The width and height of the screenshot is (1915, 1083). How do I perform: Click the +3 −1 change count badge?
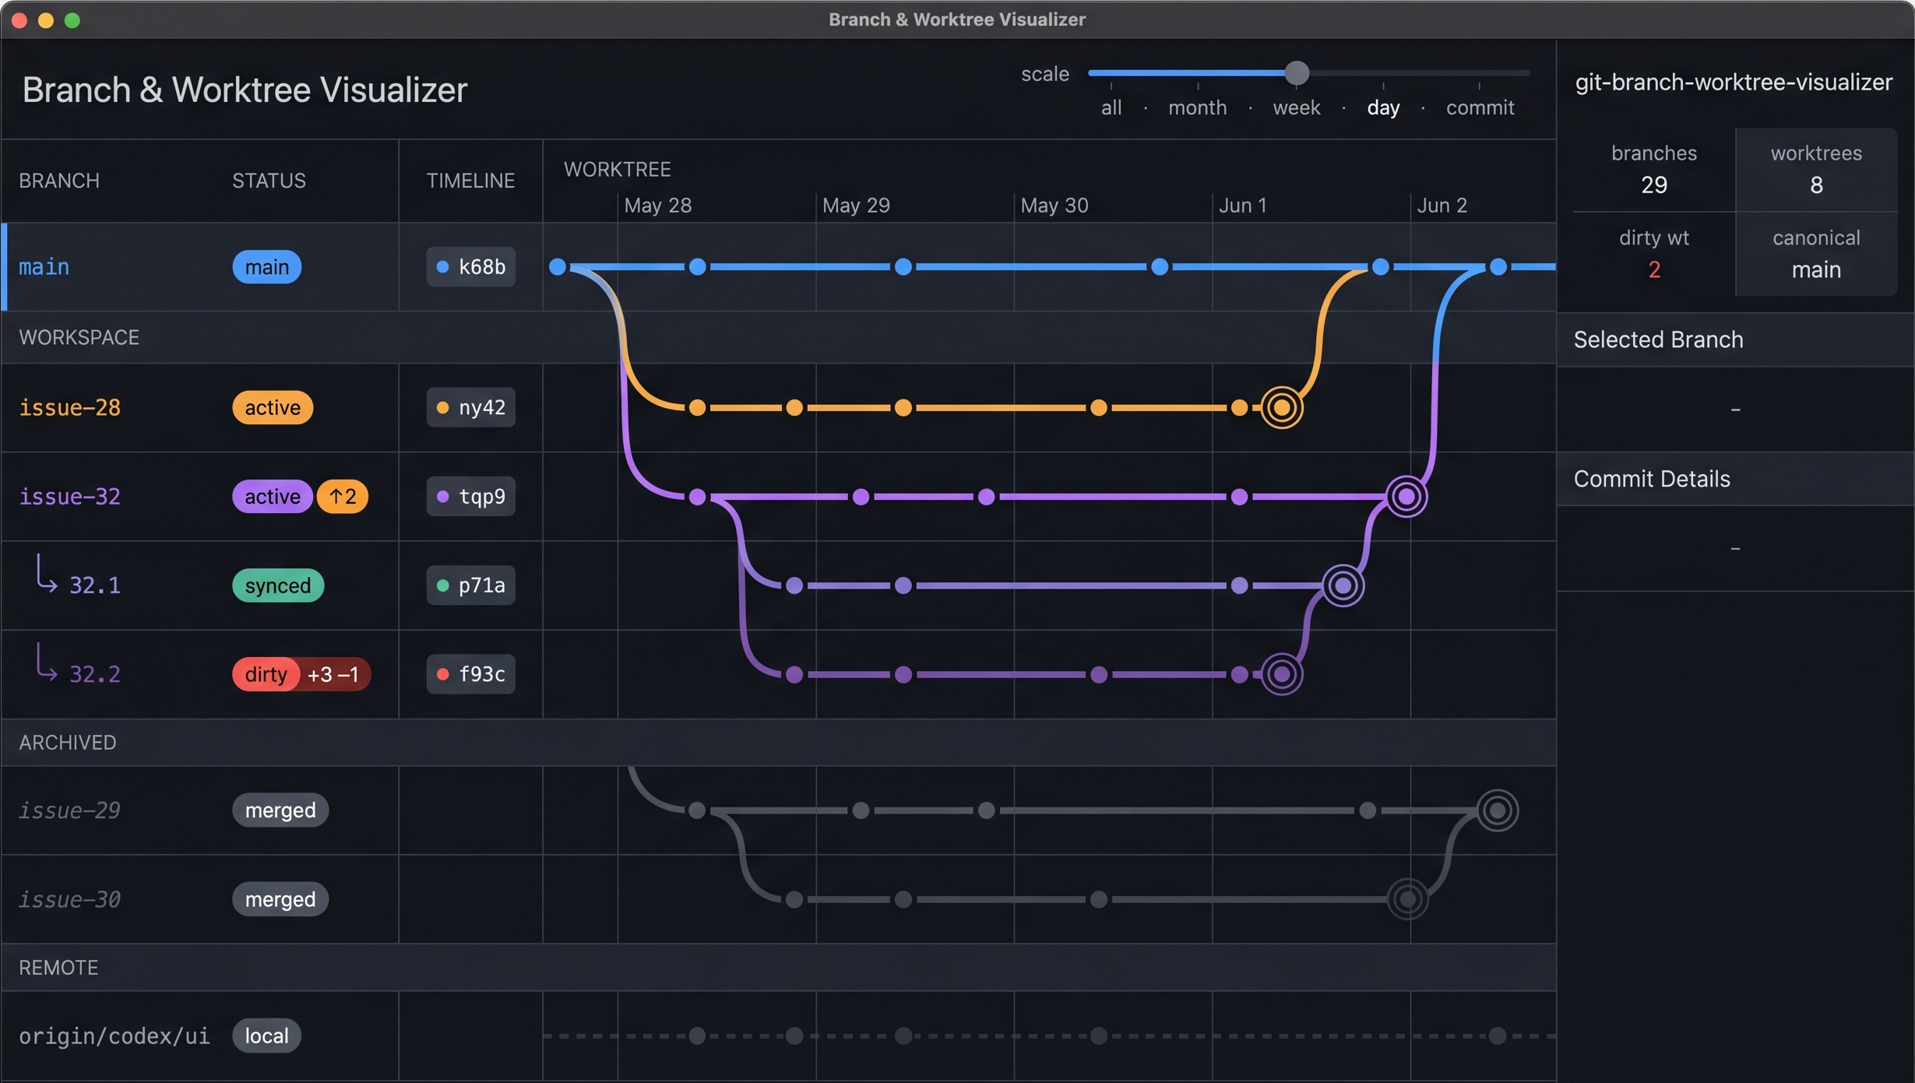[x=335, y=674]
